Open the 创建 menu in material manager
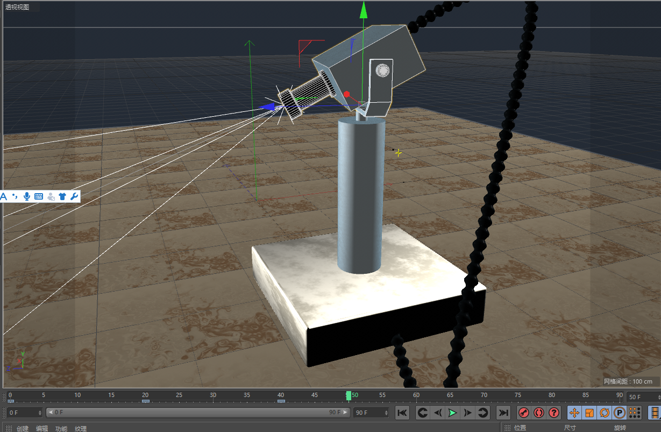Screen dimensions: 661x432 point(23,428)
